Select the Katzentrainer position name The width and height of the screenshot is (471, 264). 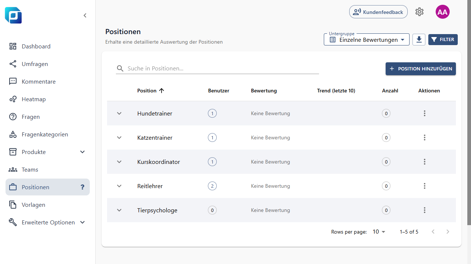[x=155, y=137]
